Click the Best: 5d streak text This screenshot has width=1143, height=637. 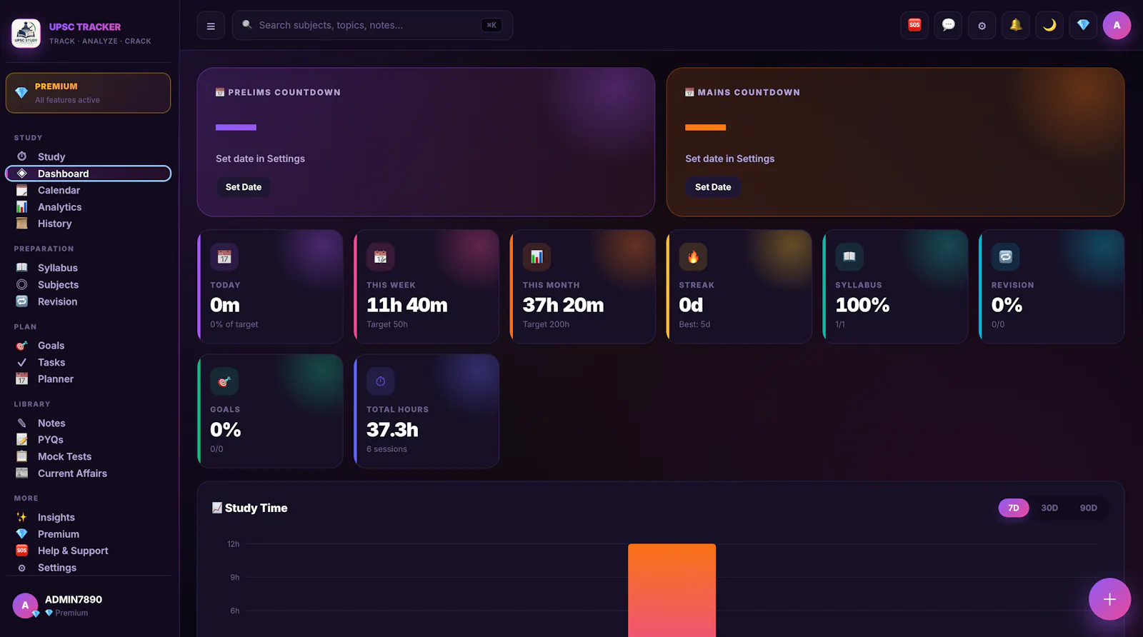[694, 324]
